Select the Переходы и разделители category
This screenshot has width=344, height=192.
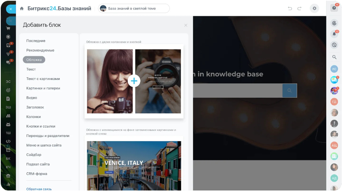pos(48,136)
